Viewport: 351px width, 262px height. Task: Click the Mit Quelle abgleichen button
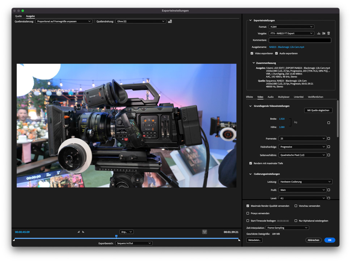[318, 110]
